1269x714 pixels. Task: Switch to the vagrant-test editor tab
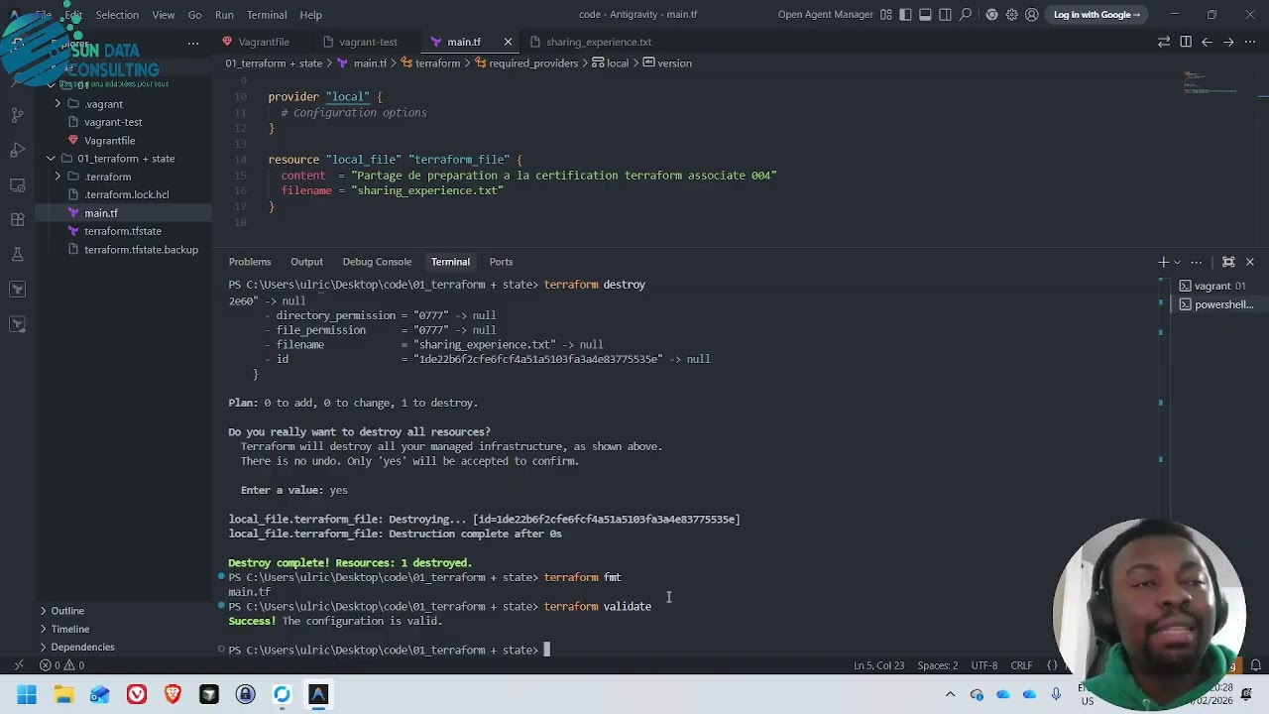[x=368, y=42]
